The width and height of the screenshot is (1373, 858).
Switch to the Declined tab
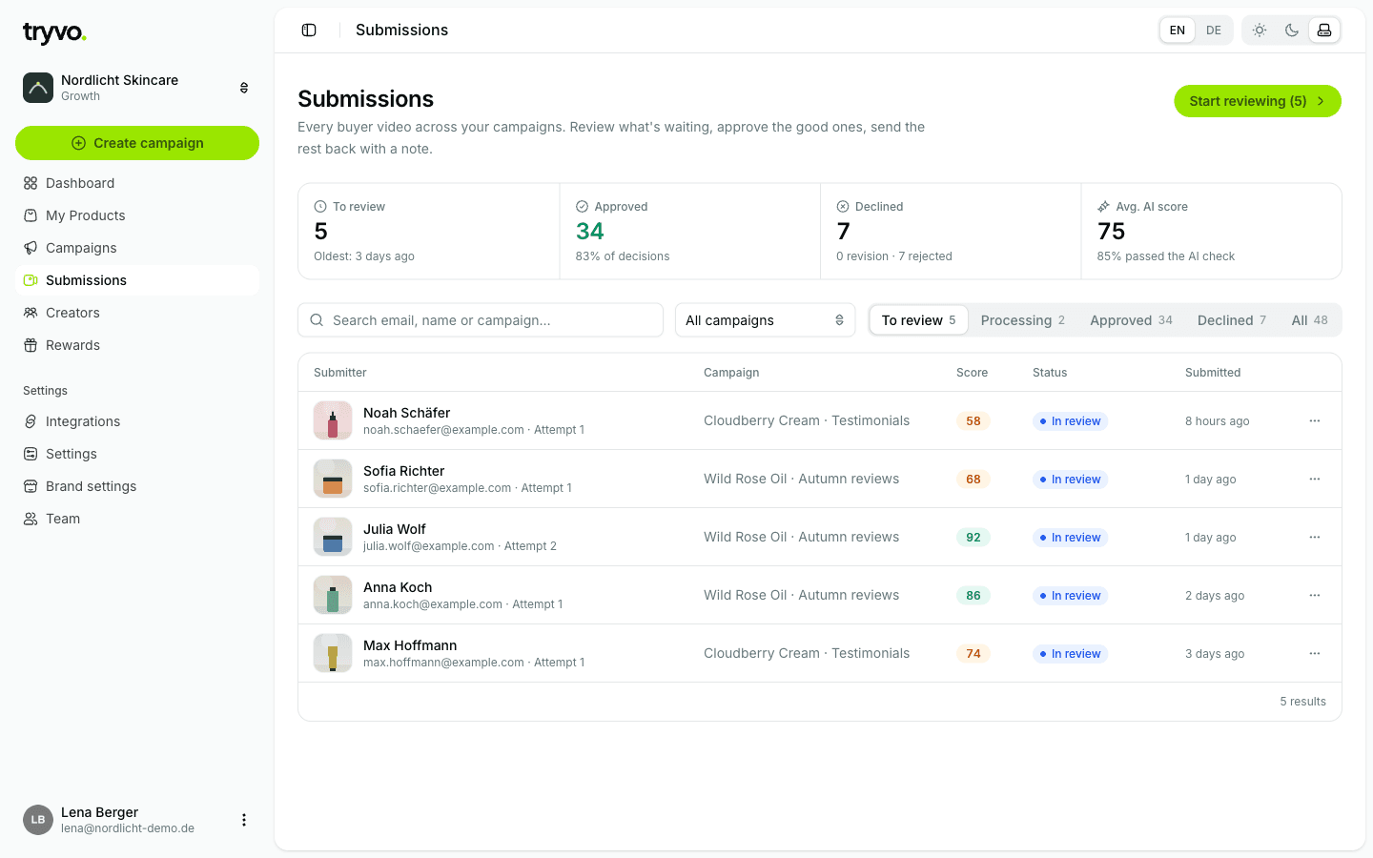[x=1232, y=320]
